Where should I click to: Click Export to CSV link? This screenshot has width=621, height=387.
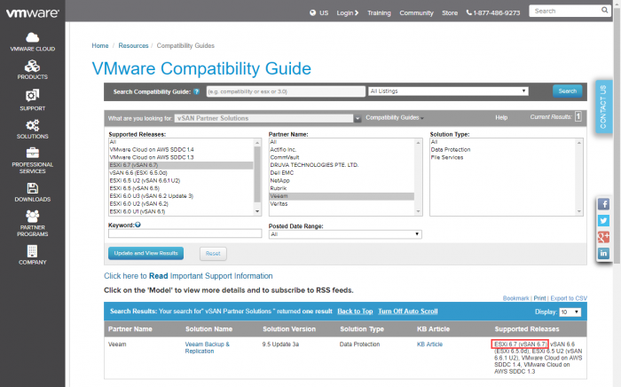coord(569,298)
